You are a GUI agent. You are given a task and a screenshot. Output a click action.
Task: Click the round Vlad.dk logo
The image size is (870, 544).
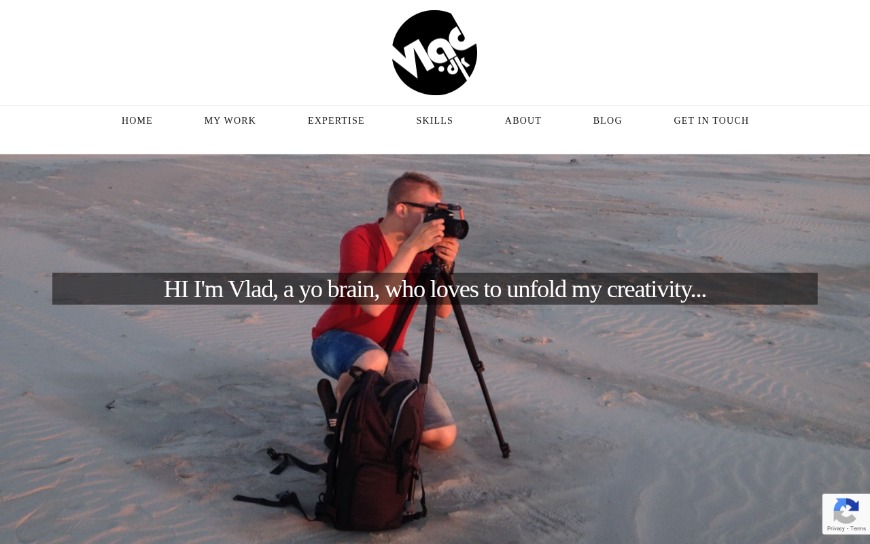[434, 52]
